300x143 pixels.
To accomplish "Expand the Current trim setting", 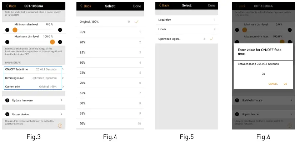I will tap(33, 86).
